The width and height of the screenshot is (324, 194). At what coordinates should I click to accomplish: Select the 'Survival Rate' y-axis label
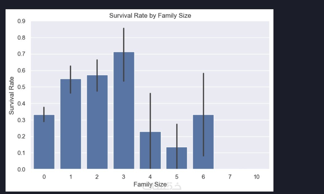(11, 95)
